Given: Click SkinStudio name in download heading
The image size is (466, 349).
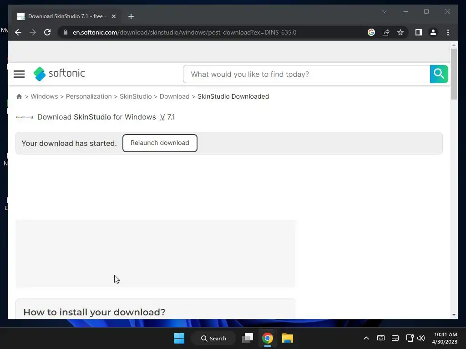Looking at the screenshot, I should pyautogui.click(x=92, y=117).
